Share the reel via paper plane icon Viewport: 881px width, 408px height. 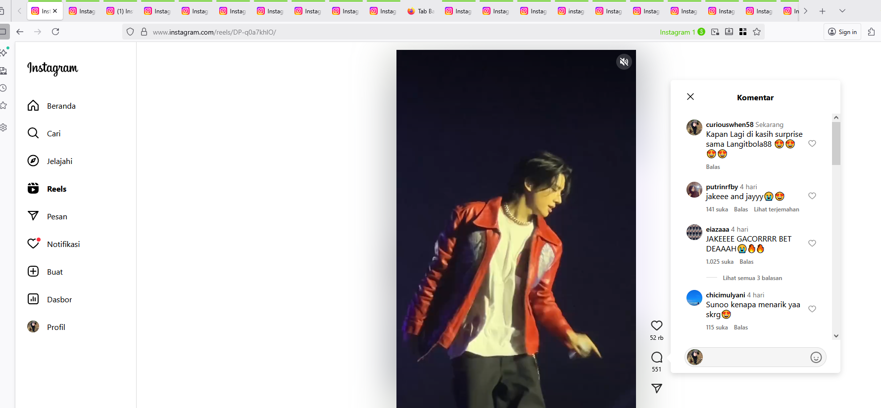(657, 389)
